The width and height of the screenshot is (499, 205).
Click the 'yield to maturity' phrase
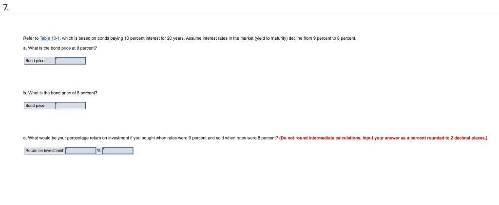pyautogui.click(x=278, y=38)
